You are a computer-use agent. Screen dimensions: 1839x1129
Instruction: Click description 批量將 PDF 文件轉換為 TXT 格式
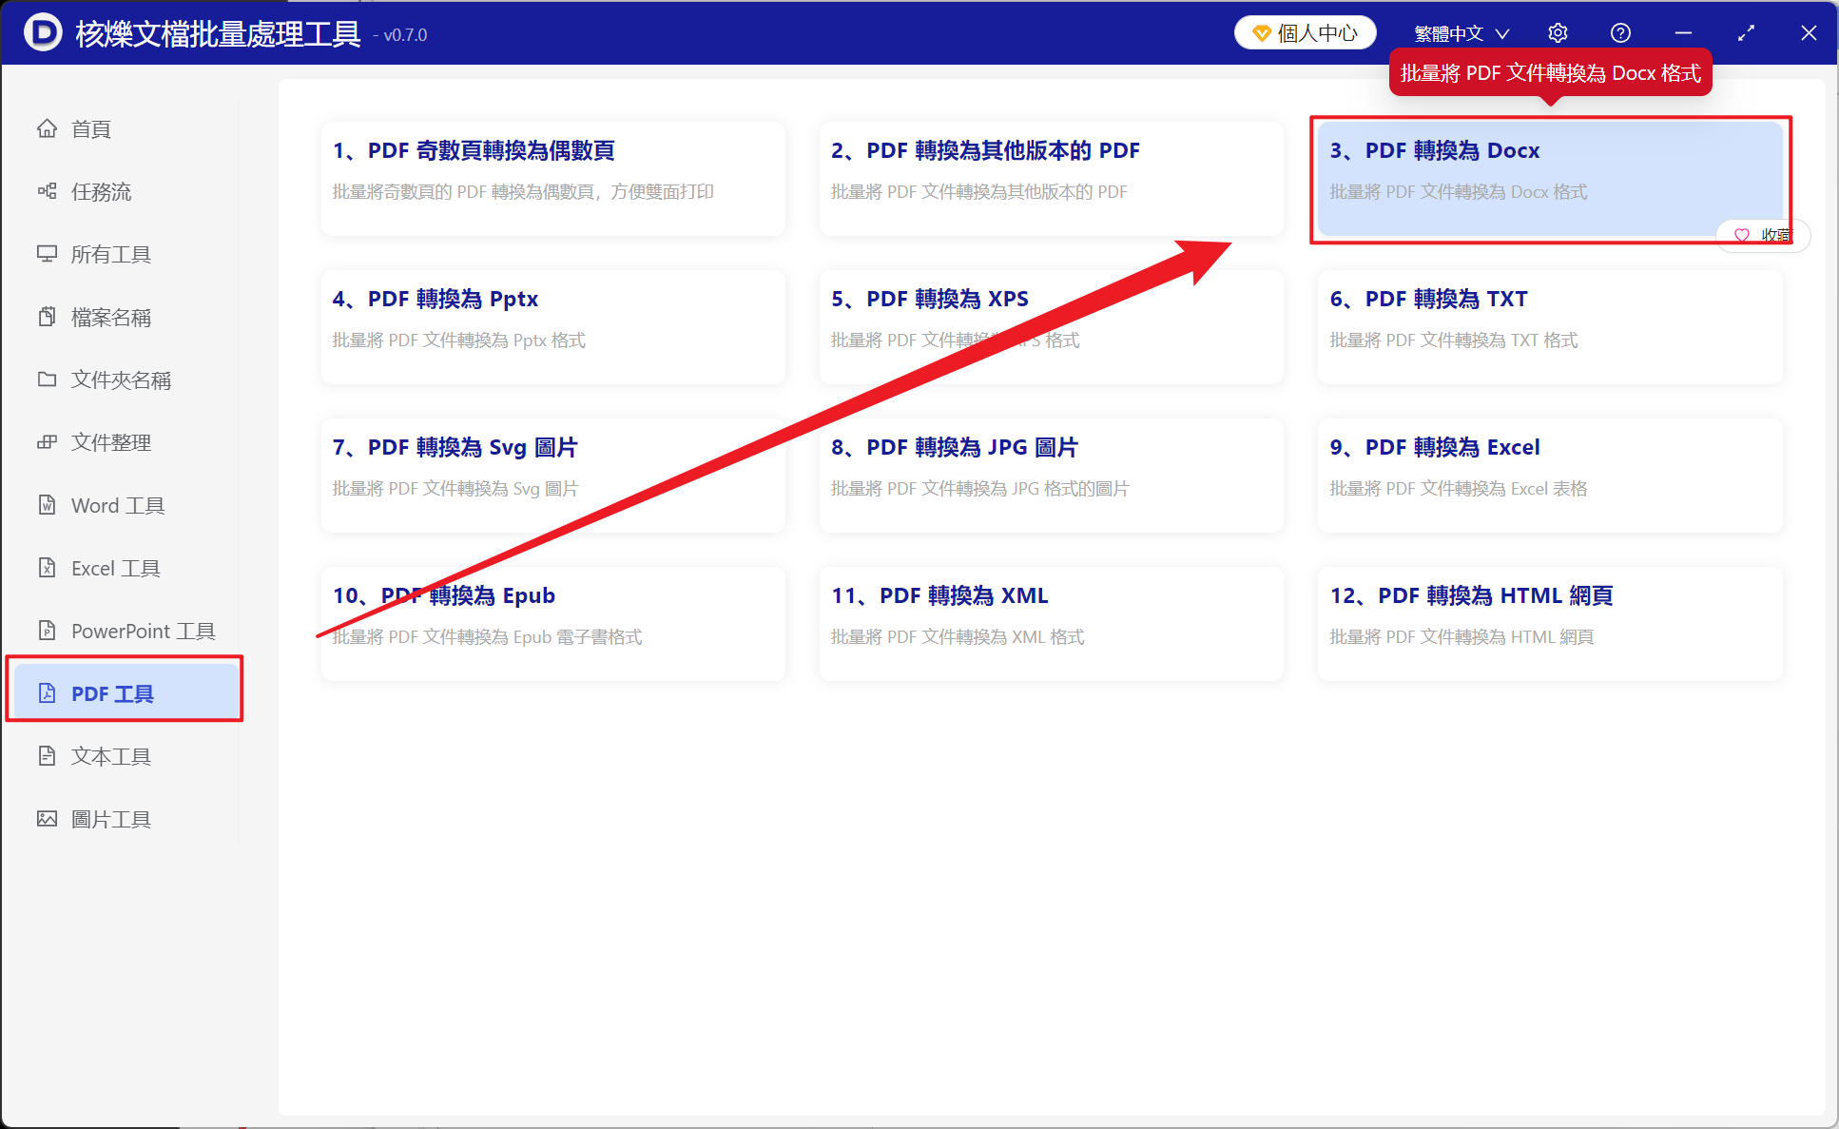point(1453,340)
